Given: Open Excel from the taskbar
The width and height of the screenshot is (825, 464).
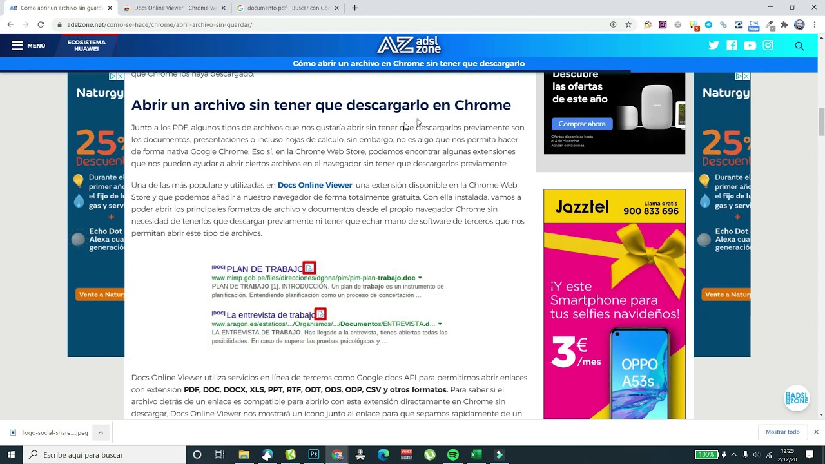Looking at the screenshot, I should [476, 454].
